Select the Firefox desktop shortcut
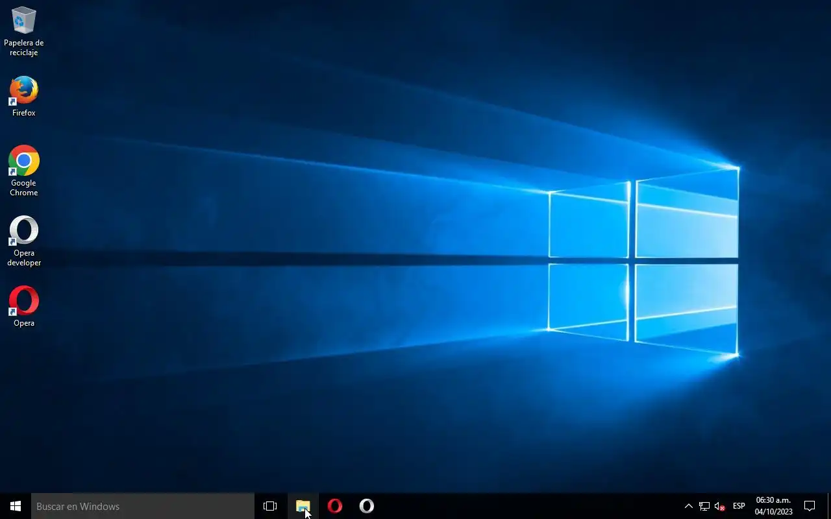Image resolution: width=831 pixels, height=519 pixels. (24, 97)
